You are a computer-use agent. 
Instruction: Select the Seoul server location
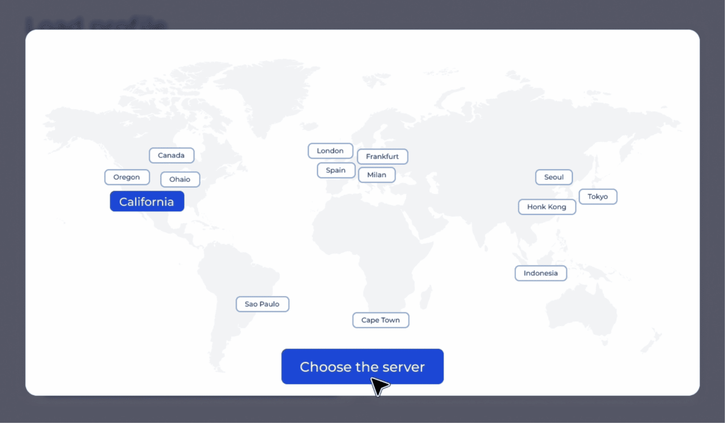click(x=553, y=177)
